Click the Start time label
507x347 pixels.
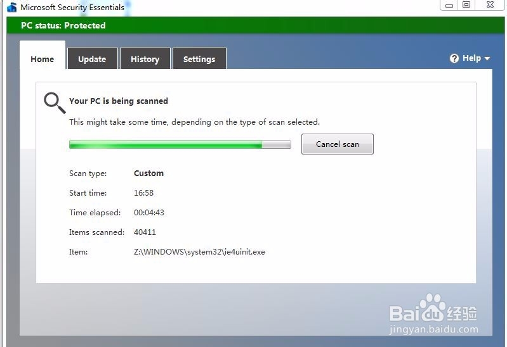click(x=88, y=193)
